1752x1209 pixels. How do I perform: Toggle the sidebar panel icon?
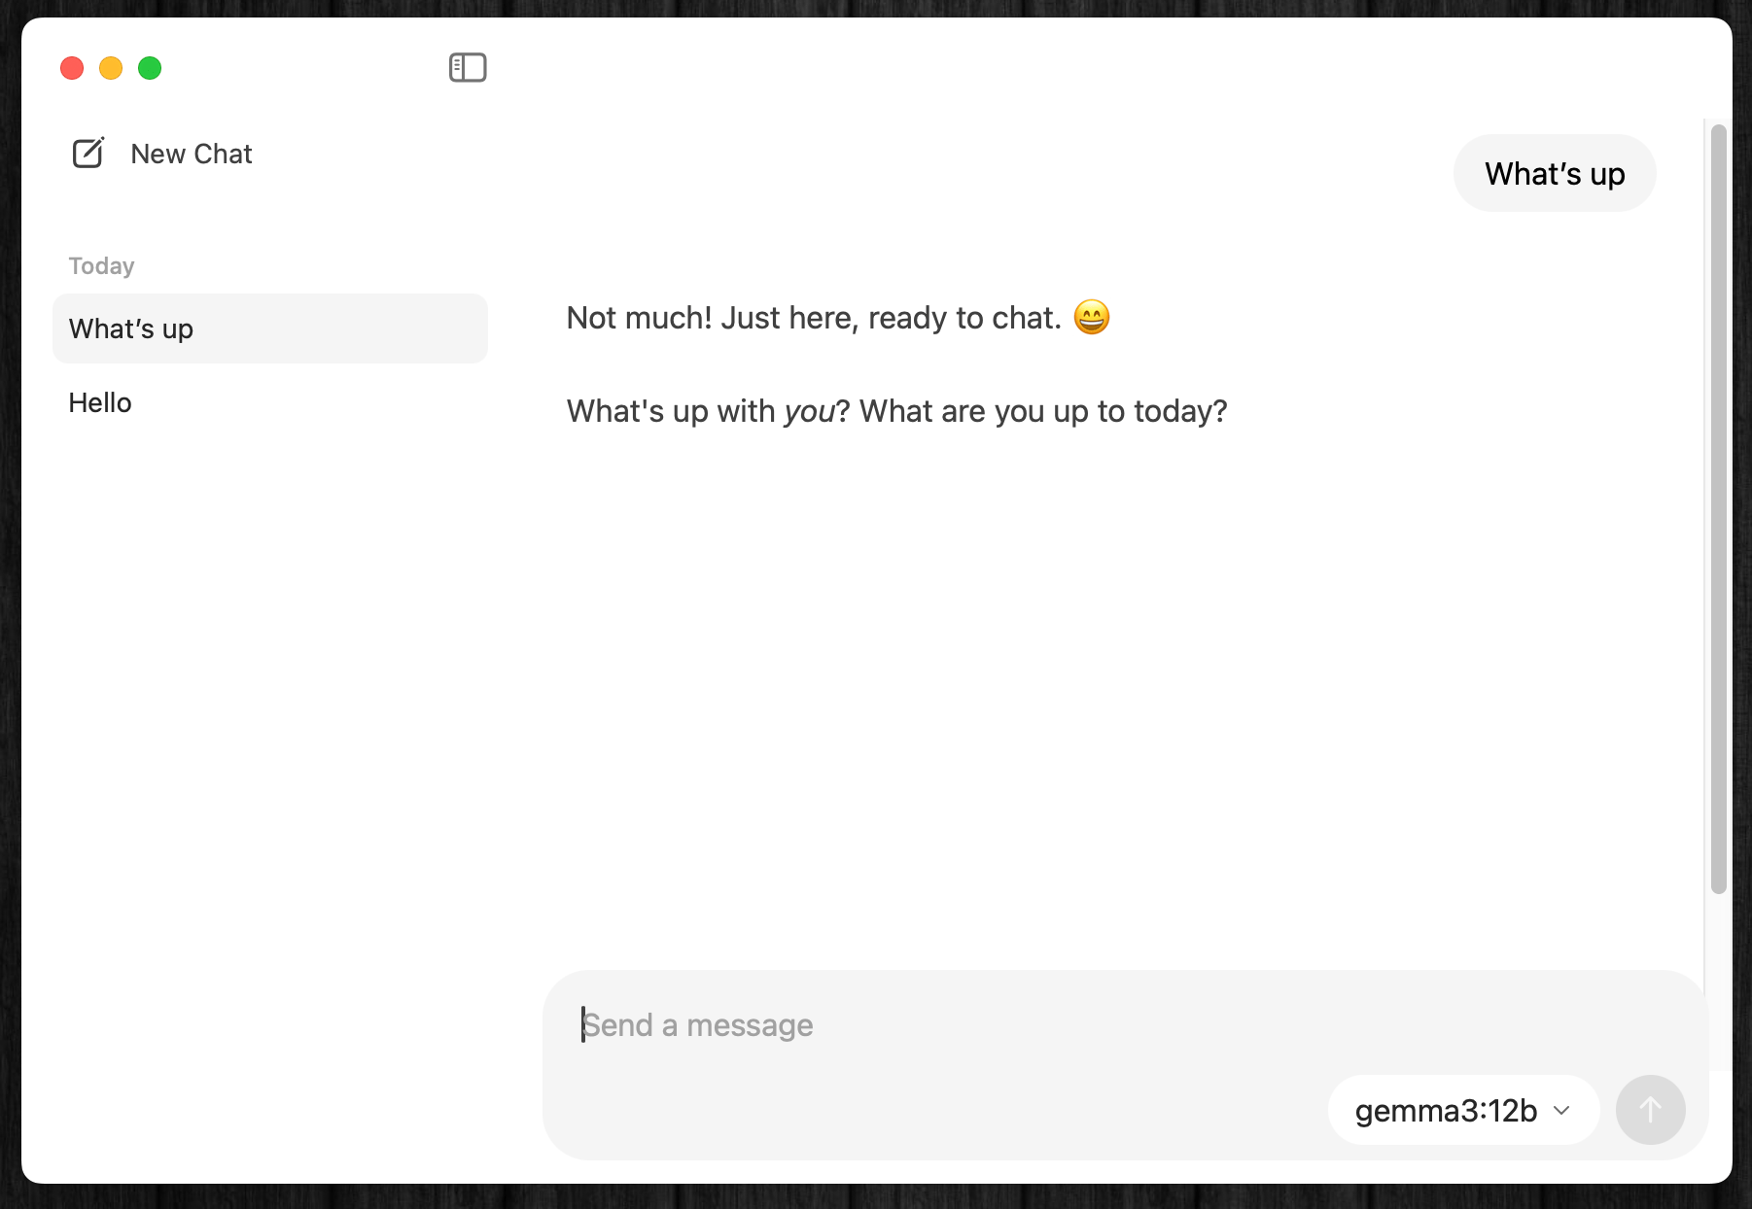point(468,68)
